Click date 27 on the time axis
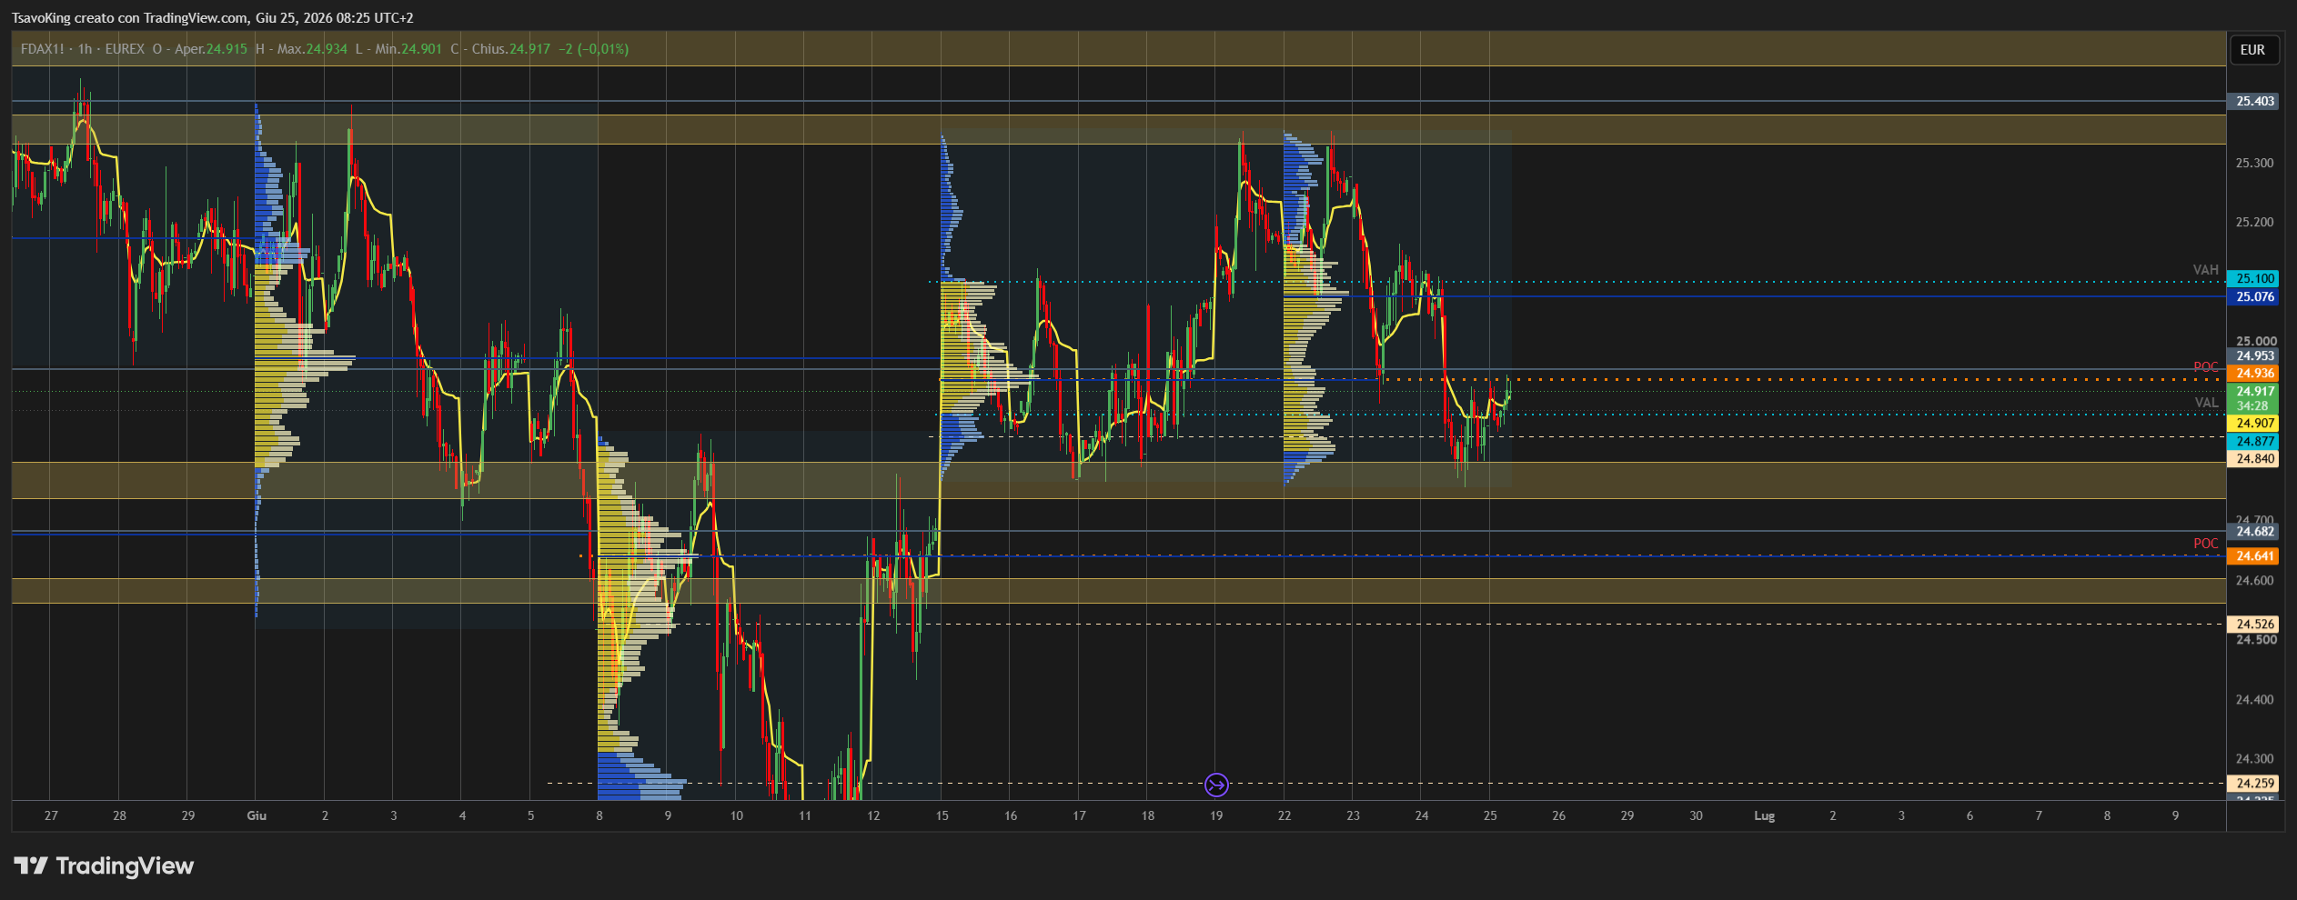The image size is (2297, 900). pyautogui.click(x=51, y=816)
